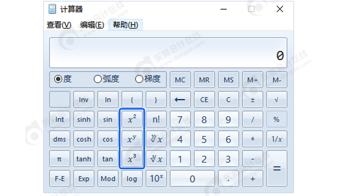Click the calculator result display field
The width and height of the screenshot is (337, 196).
[x=168, y=53]
